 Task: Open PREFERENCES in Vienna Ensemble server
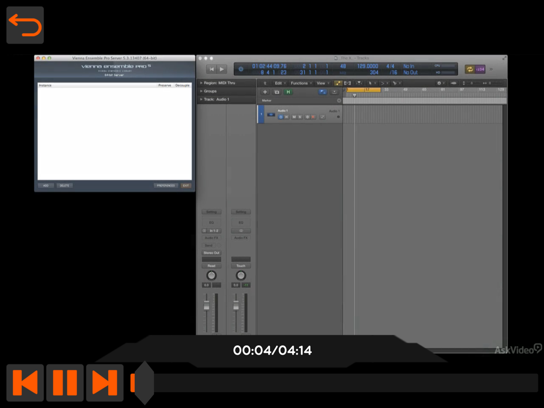pyautogui.click(x=166, y=186)
